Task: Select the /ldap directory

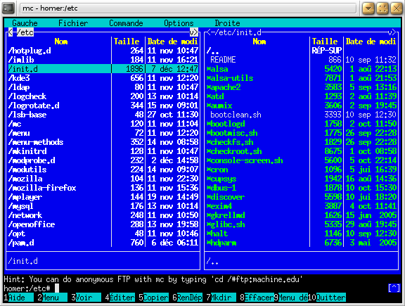Action: (103, 87)
